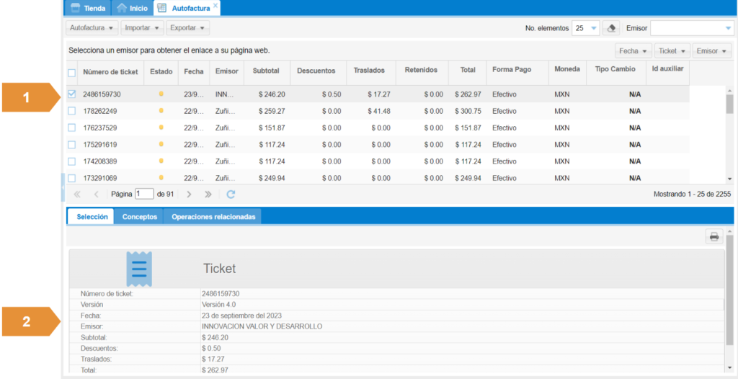Go to next page arrow
The image size is (738, 379).
click(189, 194)
